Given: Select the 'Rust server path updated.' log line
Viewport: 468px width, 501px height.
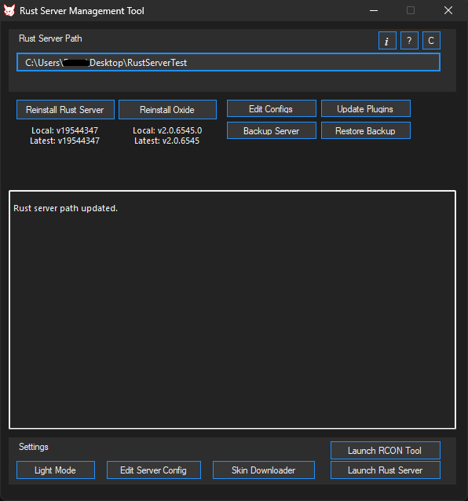Looking at the screenshot, I should click(x=65, y=208).
